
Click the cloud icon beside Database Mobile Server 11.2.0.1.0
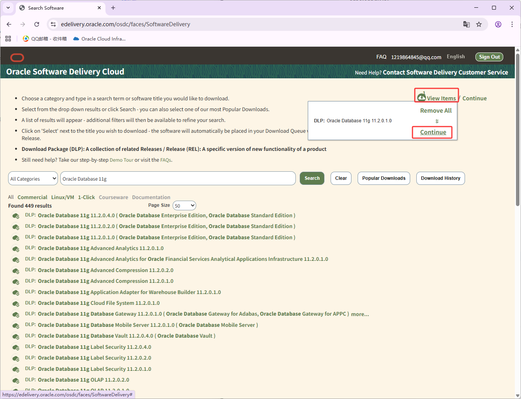point(16,325)
